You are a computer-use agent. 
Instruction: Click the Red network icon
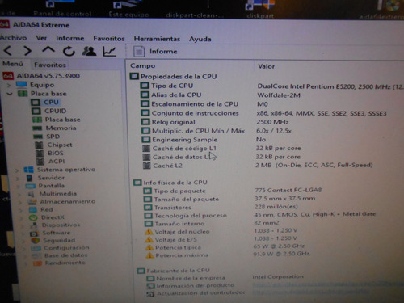33,209
